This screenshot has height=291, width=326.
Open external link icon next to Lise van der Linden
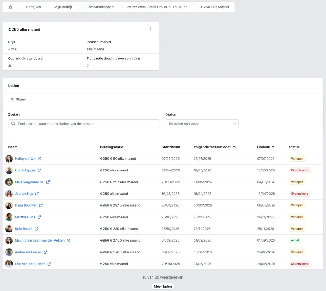[x=49, y=264]
